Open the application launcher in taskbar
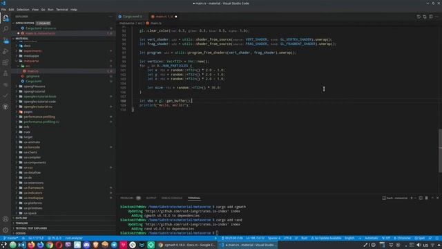 tap(3, 245)
